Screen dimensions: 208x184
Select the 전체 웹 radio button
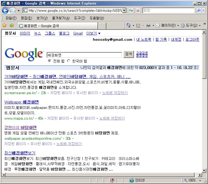click(49, 61)
